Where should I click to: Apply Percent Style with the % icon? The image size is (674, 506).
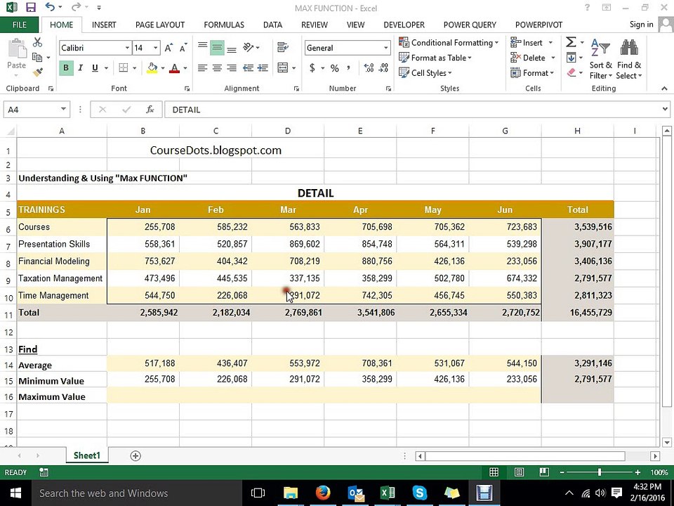(334, 68)
